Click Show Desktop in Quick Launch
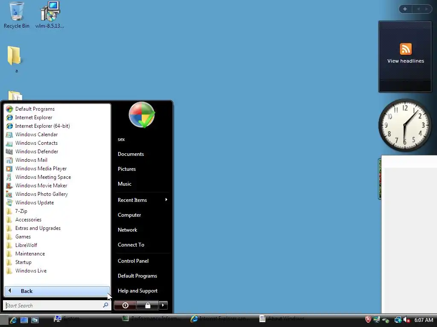This screenshot has width=437, height=327. (x=24, y=320)
